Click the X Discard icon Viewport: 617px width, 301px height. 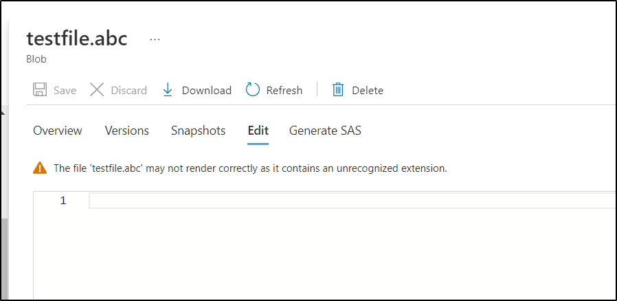point(97,90)
